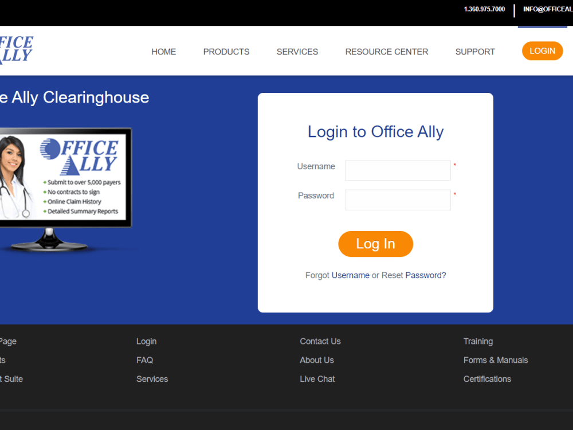Click the orange LOGIN button in header
Screen dimensions: 573x430
tap(542, 51)
